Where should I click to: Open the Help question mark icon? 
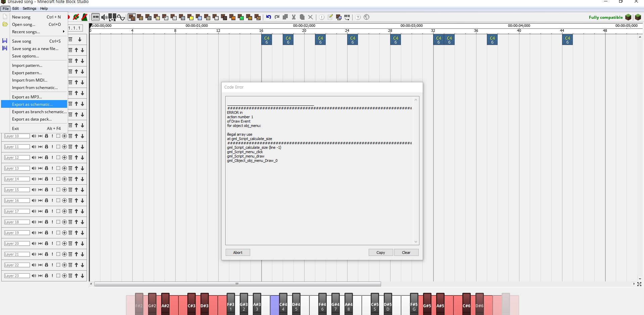(358, 17)
